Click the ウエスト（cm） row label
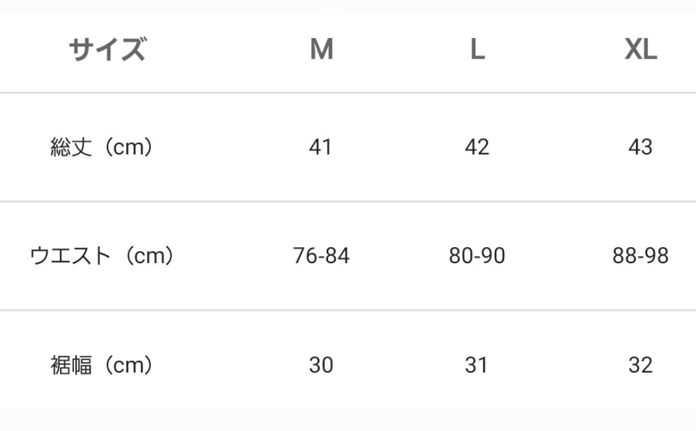This screenshot has width=696, height=431. coord(103,256)
